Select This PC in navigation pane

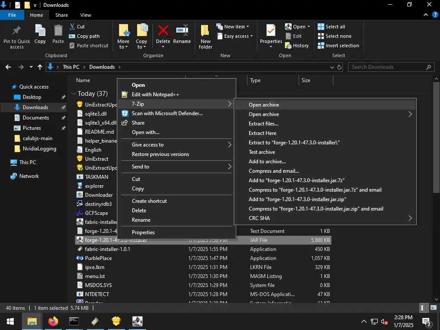(x=27, y=162)
